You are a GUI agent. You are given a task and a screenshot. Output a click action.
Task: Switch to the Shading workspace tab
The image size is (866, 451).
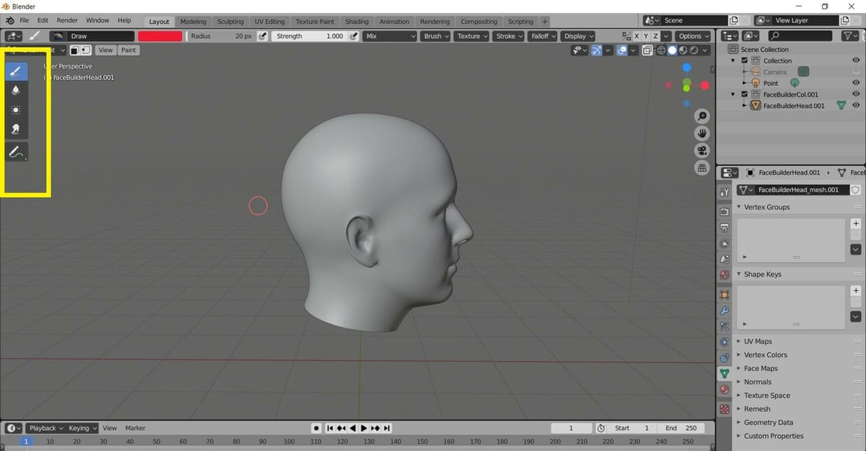click(357, 22)
